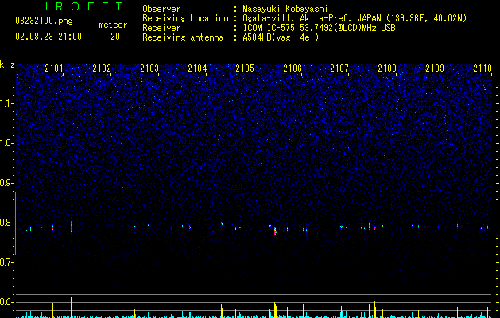Click observer name Masayuki Kobayashi
This screenshot has width=500, height=318.
285,9
